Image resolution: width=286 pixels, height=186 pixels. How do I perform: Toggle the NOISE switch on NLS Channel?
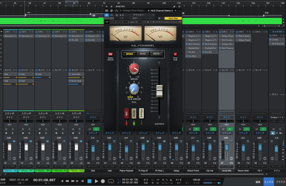[134, 114]
